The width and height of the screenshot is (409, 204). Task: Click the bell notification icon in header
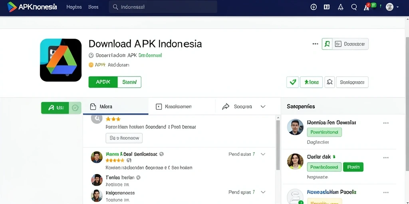click(x=340, y=7)
